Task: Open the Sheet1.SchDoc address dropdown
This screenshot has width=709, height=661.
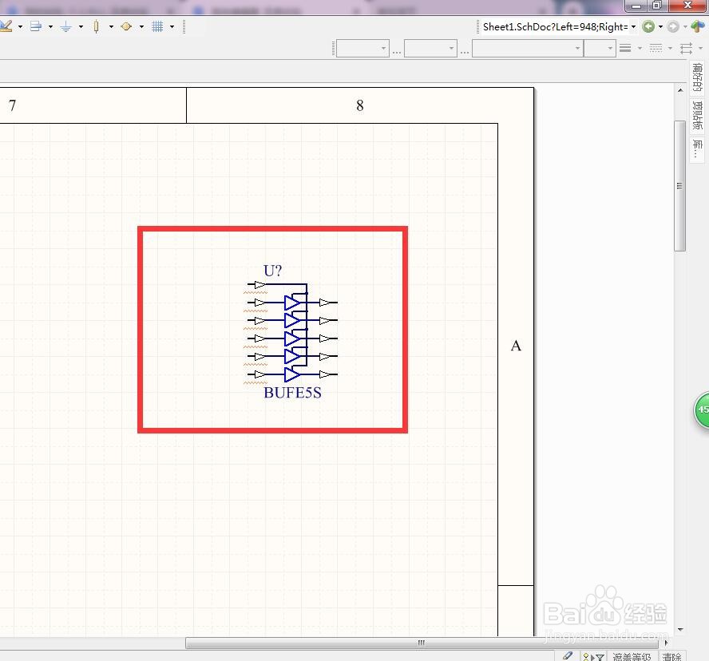Action: (x=633, y=26)
